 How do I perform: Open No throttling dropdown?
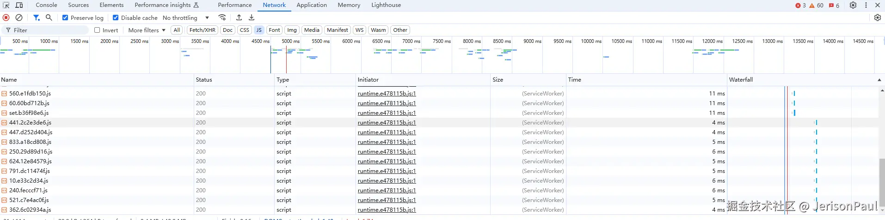pyautogui.click(x=186, y=18)
